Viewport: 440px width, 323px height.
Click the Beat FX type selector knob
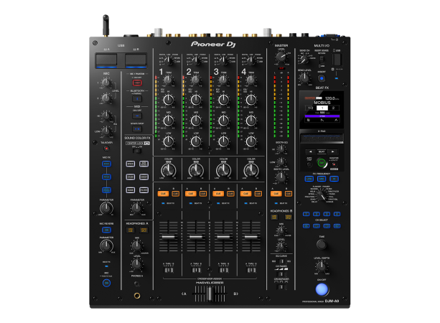coord(322,195)
